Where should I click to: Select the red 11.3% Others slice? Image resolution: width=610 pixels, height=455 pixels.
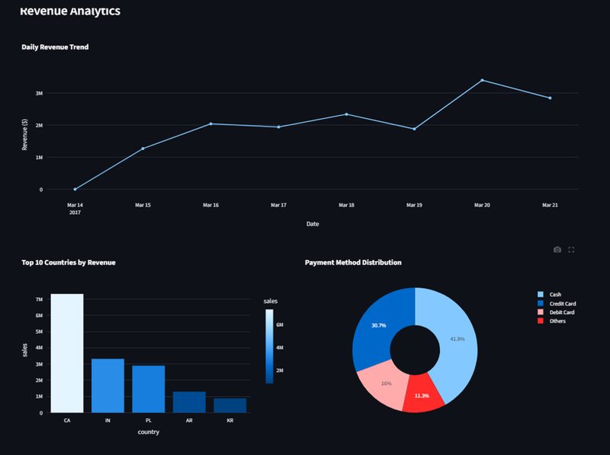pos(423,396)
